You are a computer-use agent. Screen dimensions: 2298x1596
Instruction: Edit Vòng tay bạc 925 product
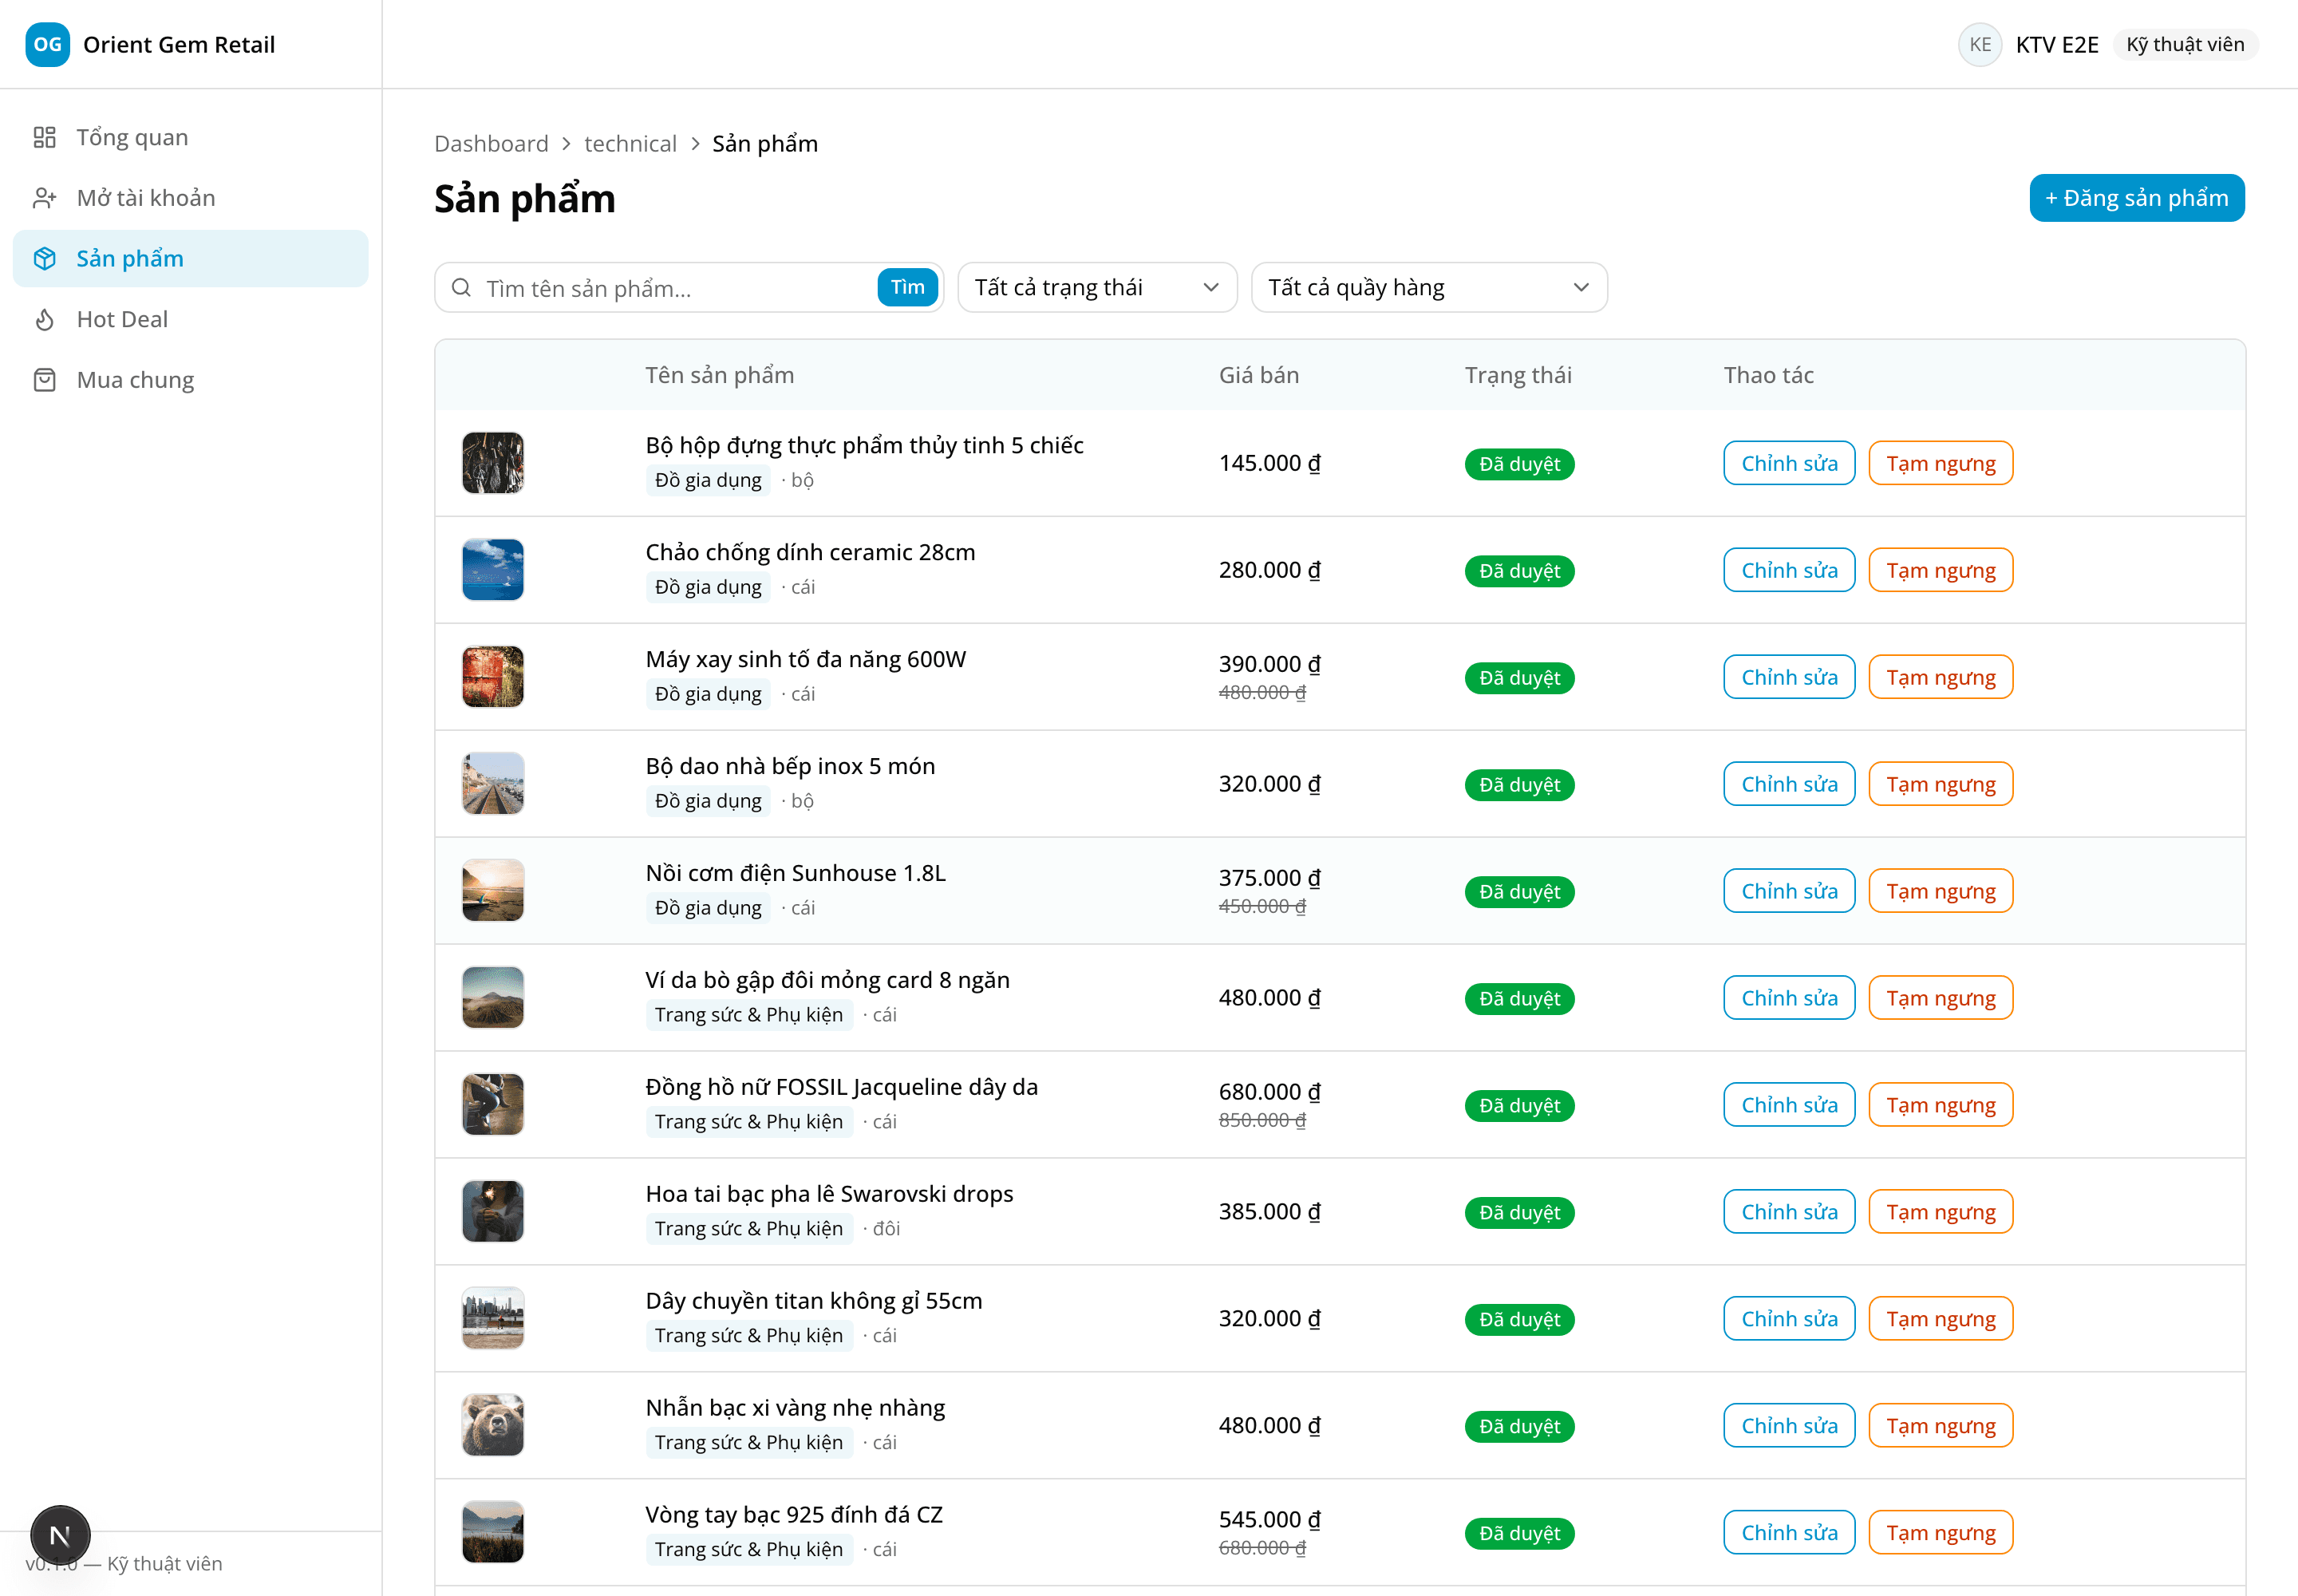coord(1789,1533)
